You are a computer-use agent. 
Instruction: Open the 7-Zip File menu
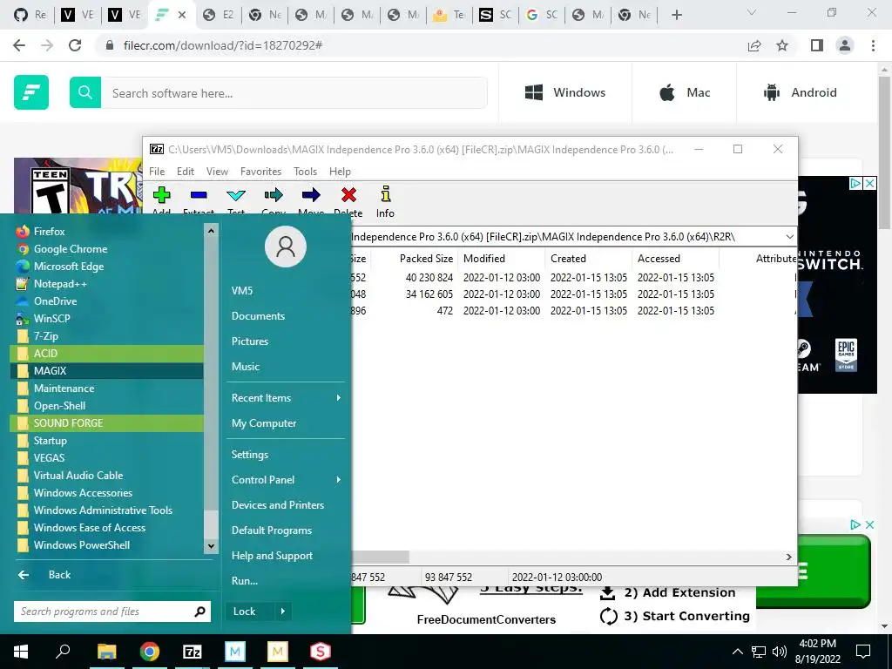[157, 172]
